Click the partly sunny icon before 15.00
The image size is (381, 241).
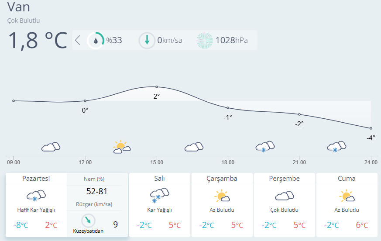click(121, 147)
